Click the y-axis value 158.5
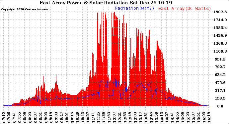 pyautogui.click(x=221, y=98)
